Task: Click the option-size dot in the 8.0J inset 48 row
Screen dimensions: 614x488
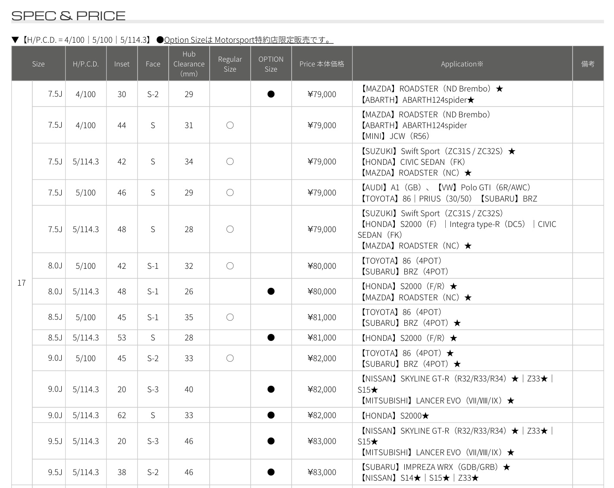Action: click(x=271, y=291)
